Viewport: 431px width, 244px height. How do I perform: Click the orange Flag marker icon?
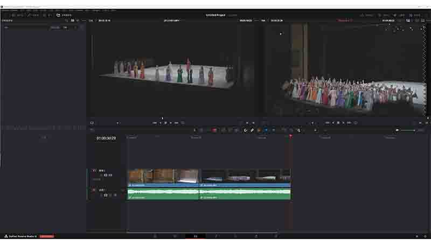click(259, 130)
